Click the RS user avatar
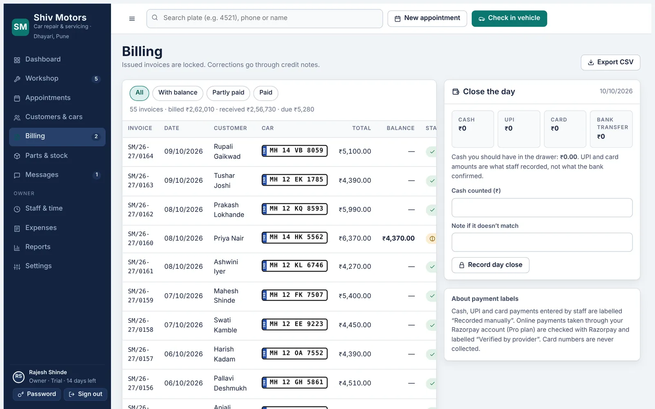The image size is (655, 409). click(x=18, y=377)
